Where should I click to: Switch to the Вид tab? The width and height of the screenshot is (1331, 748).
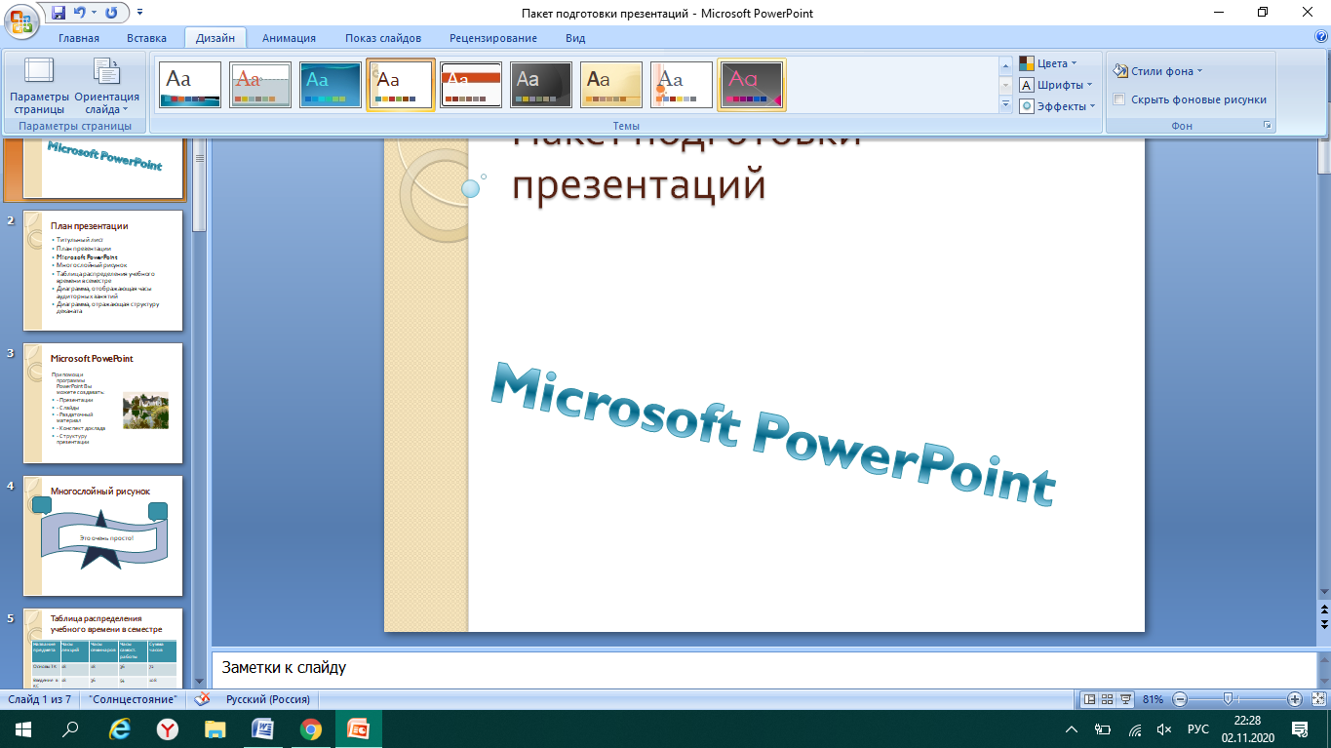[x=575, y=38]
